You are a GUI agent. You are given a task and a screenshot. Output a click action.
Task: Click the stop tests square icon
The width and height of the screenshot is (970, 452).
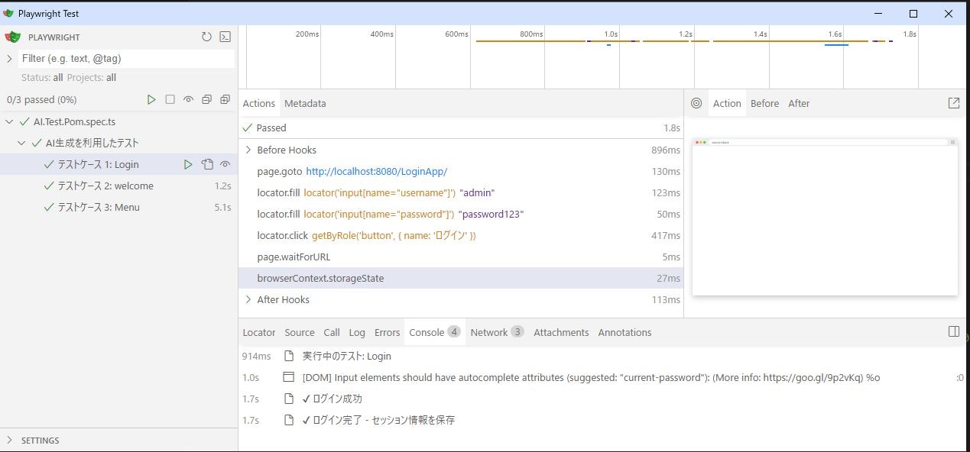pos(170,99)
